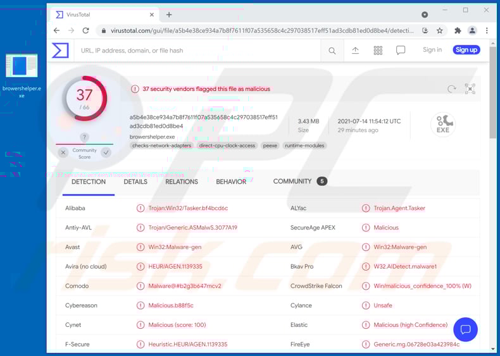This screenshot has width=500, height=356.
Task: Click the checks-network-adapters tag
Action: [x=161, y=145]
